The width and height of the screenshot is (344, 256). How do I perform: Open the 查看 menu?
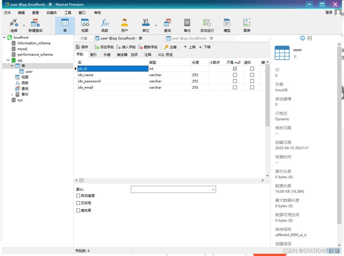tap(36, 13)
